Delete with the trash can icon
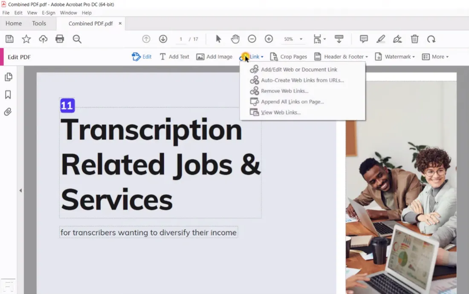 pos(414,39)
